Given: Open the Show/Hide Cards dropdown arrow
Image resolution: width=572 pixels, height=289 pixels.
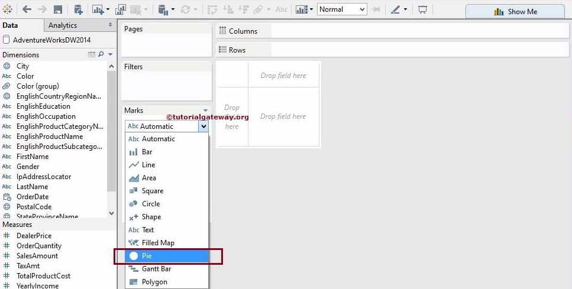Looking at the screenshot, I should point(311,9).
